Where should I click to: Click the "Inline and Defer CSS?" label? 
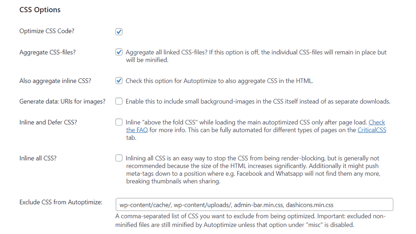coord(48,122)
